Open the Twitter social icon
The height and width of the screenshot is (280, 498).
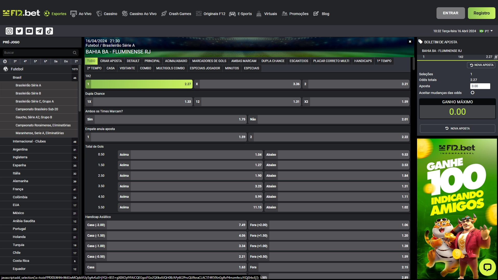(x=19, y=31)
